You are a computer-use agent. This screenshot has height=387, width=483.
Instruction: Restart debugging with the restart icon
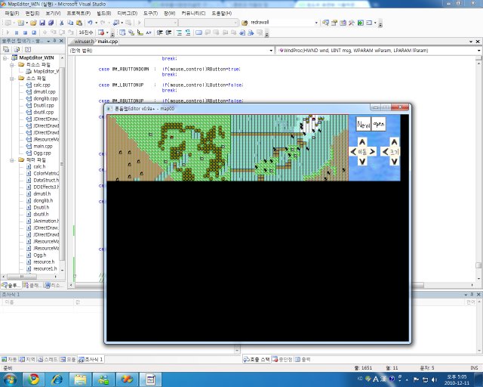click(34, 33)
